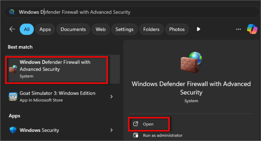Click inside the search text field
This screenshot has height=141, width=261.
[133, 12]
